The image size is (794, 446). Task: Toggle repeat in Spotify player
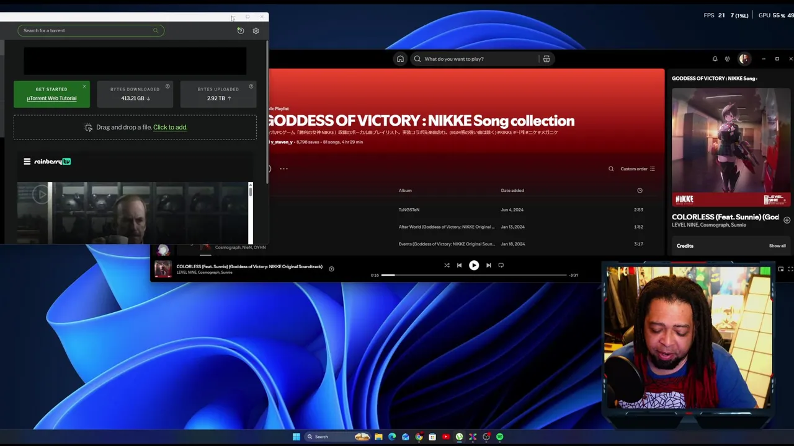click(501, 265)
